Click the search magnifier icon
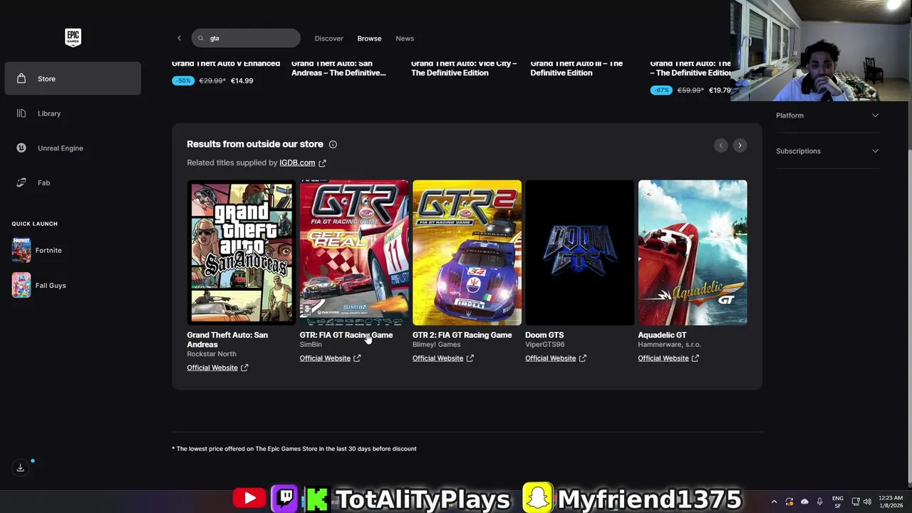912x513 pixels. pyautogui.click(x=201, y=38)
